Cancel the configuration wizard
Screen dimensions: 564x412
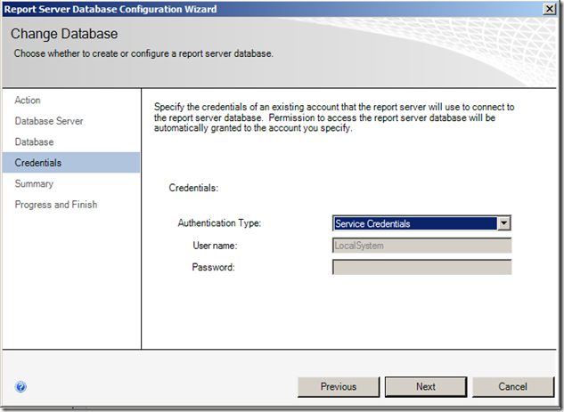coord(513,386)
